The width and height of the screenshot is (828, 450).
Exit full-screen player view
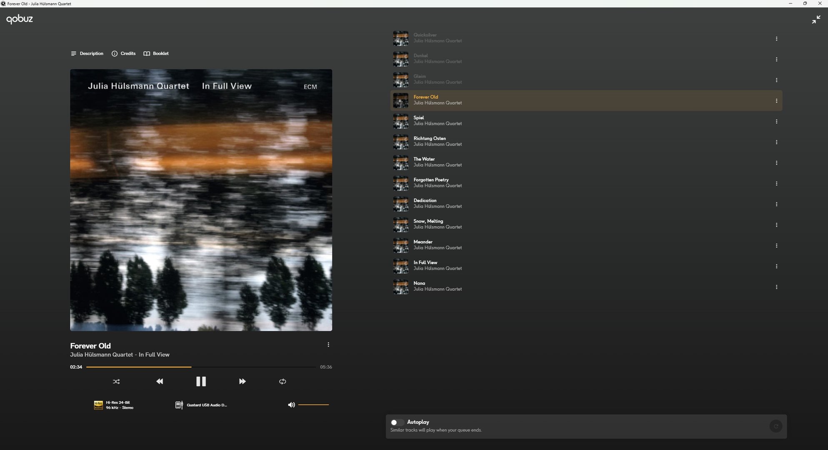(x=816, y=20)
